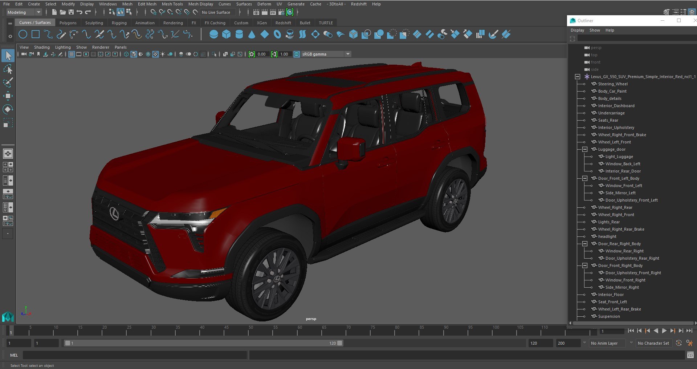Click the Redo arrow icon

coord(88,12)
